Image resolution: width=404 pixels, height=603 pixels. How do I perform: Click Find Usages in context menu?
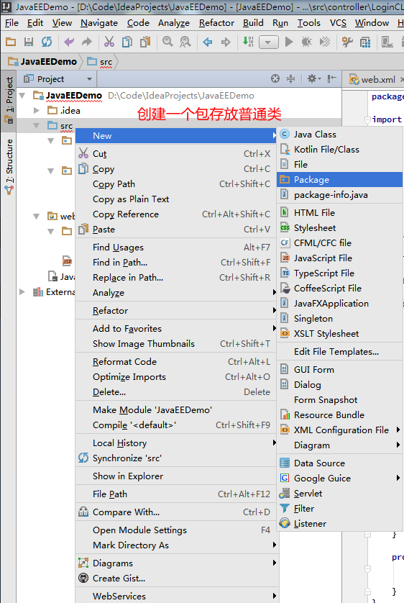click(176, 248)
